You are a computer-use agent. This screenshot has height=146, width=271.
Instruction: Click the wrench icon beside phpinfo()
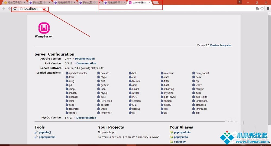pyautogui.click(x=36, y=132)
